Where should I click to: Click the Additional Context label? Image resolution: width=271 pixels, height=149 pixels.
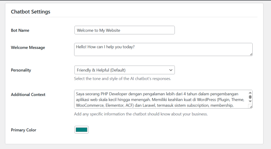[28, 95]
